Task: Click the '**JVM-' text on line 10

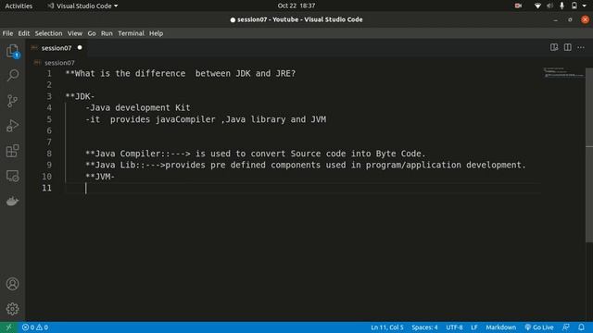Action: click(x=100, y=177)
